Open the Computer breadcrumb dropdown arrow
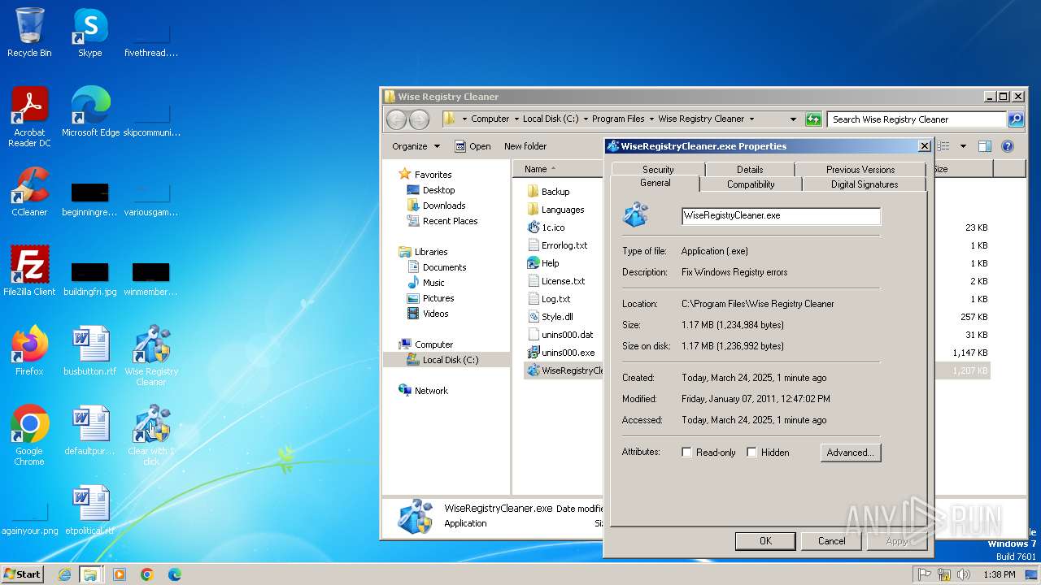The width and height of the screenshot is (1041, 585). [x=516, y=119]
